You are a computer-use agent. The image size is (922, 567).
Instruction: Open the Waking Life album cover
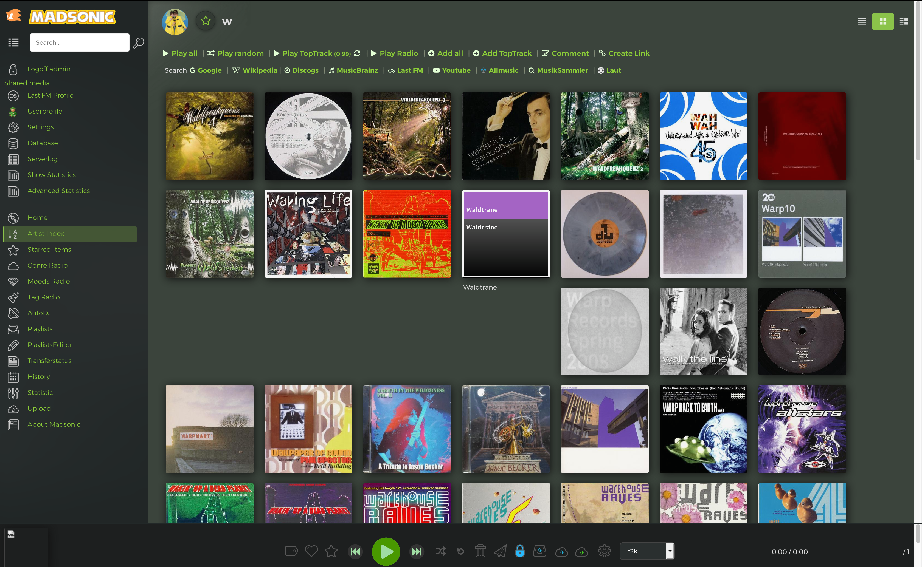coord(308,234)
